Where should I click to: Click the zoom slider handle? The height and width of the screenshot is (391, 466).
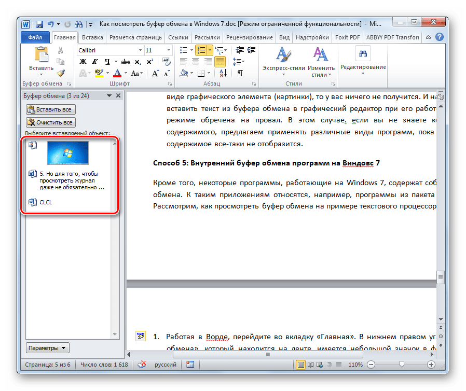click(x=402, y=364)
